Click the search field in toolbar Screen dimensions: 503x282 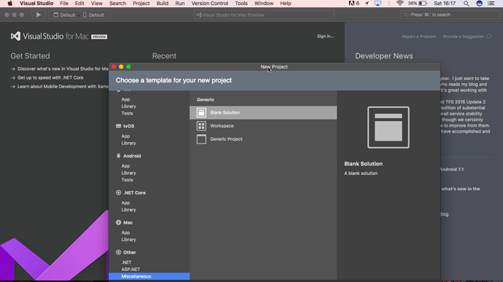coord(450,15)
